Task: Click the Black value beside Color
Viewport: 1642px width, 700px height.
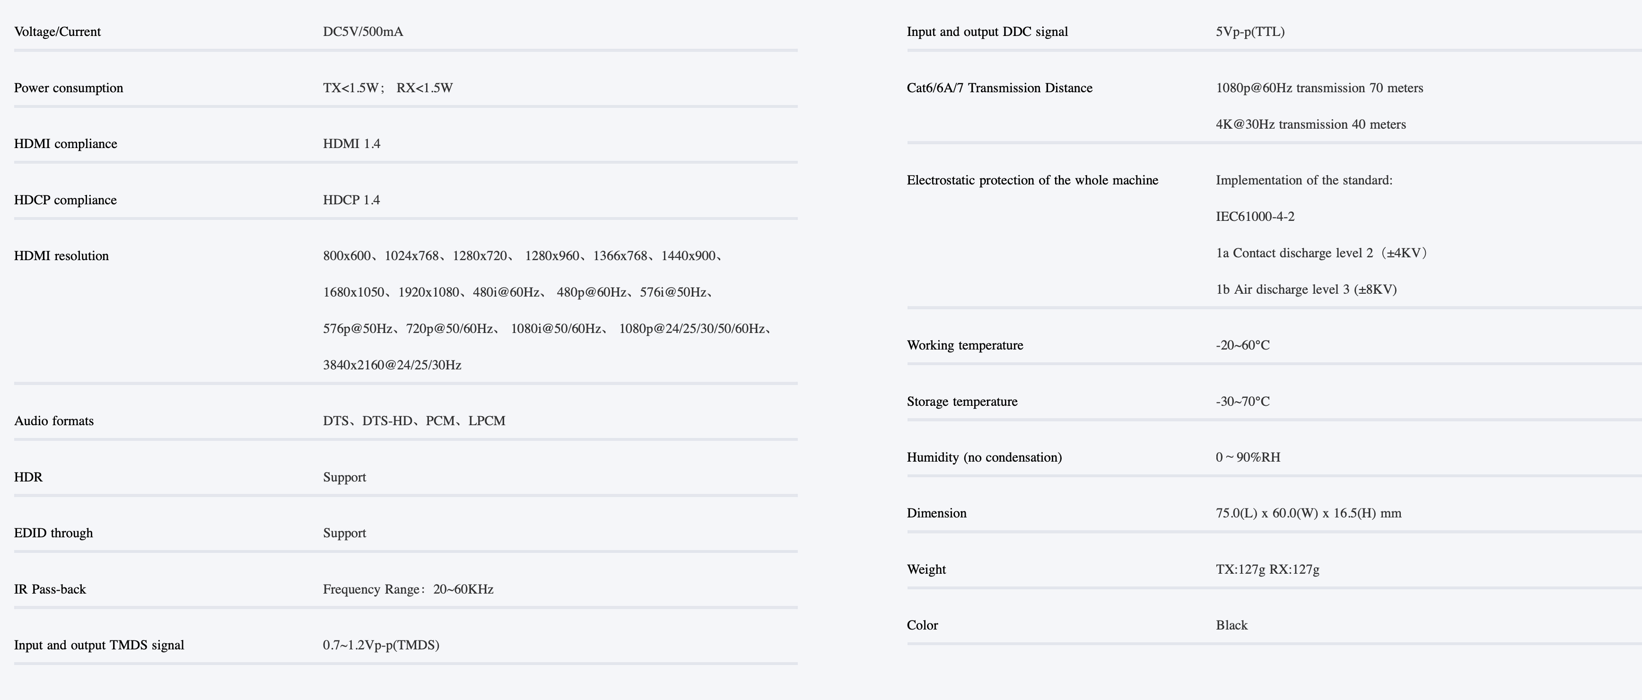Action: click(x=1231, y=625)
